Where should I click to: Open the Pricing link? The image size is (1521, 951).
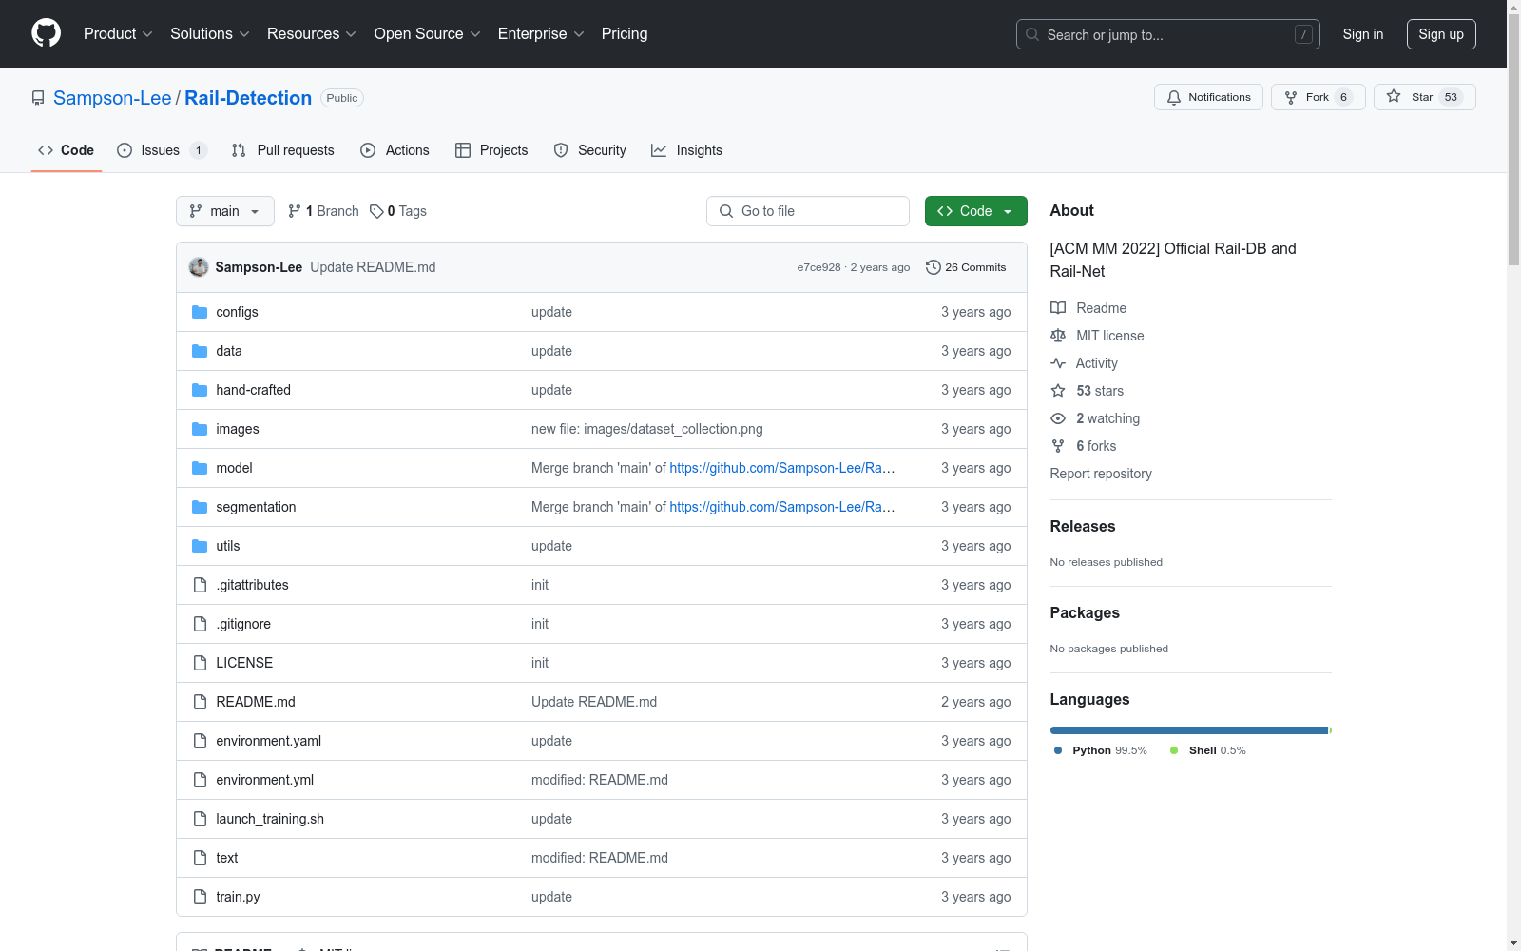(x=625, y=34)
